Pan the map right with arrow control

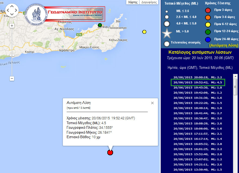pyautogui.click(x=16, y=11)
